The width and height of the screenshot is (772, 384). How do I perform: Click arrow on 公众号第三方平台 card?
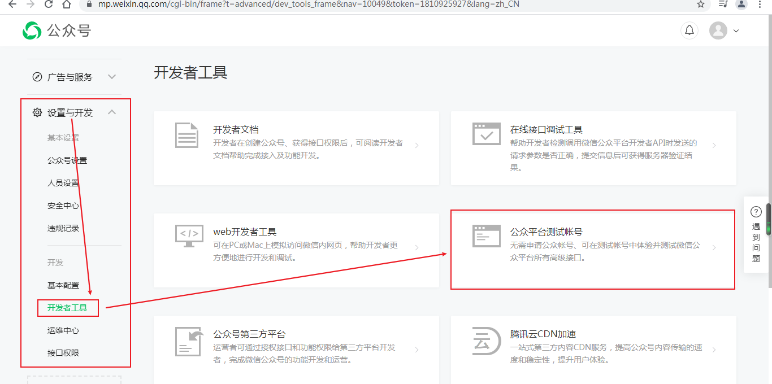tap(417, 350)
